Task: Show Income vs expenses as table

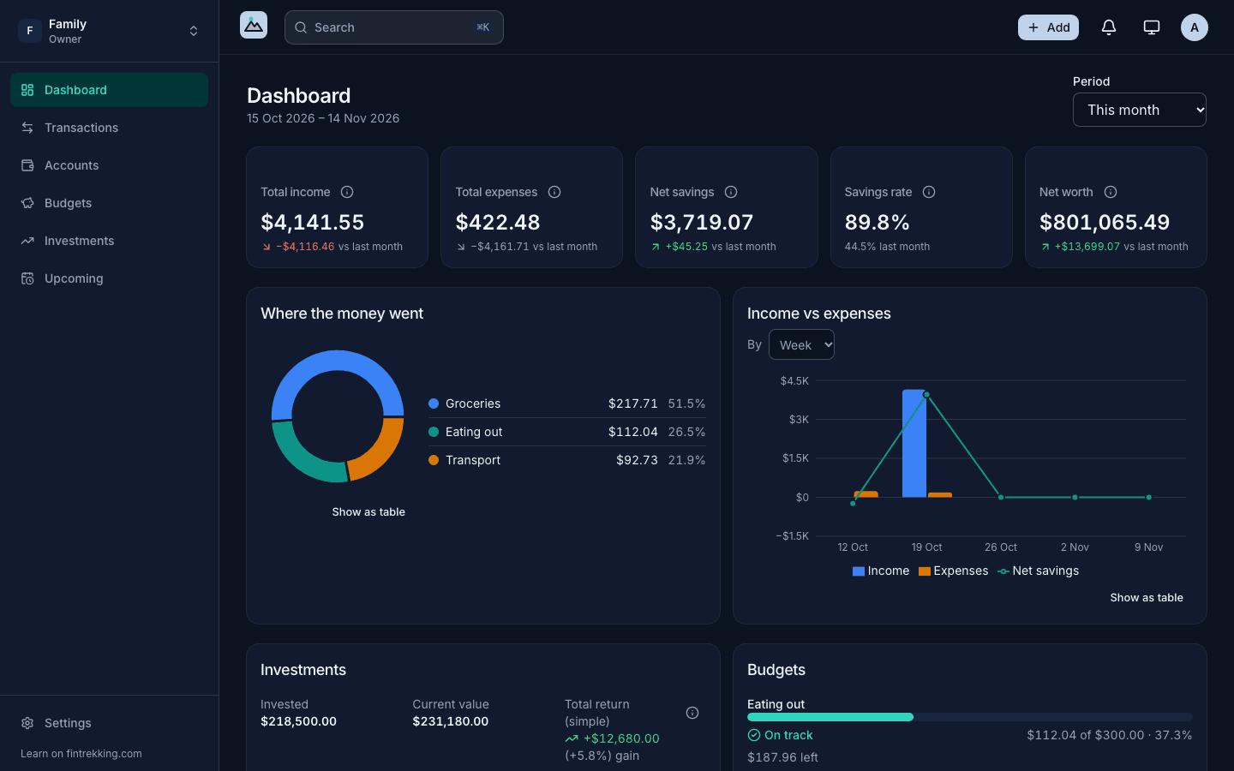Action: click(1147, 597)
